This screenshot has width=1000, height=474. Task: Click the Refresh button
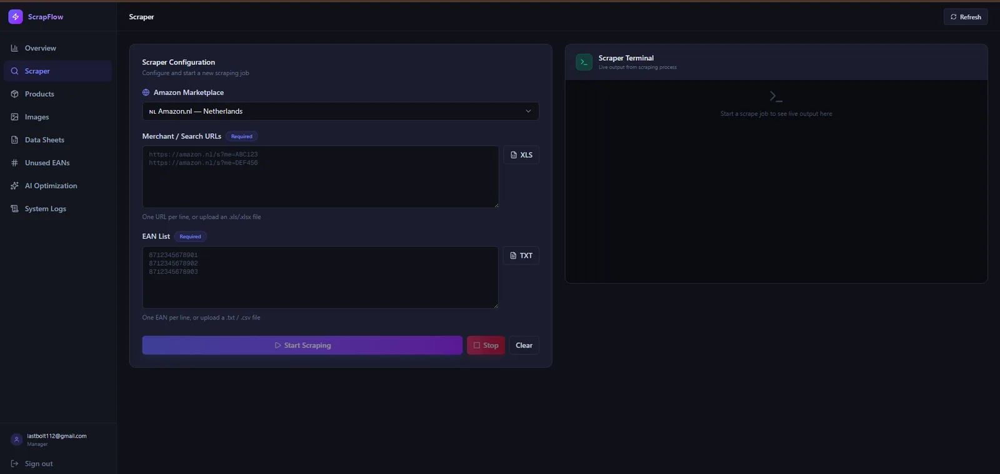click(x=966, y=17)
